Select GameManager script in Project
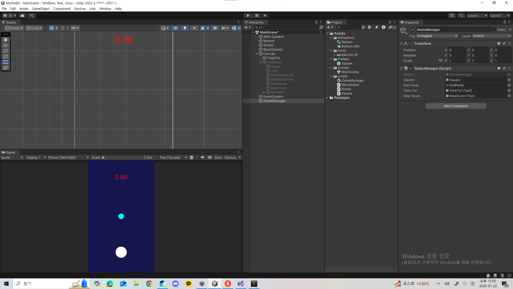Screen dimensions: 513x289 (352, 81)
